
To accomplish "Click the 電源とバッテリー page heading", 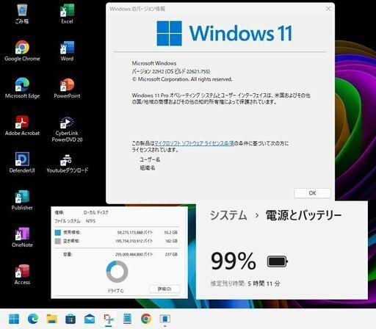I will click(x=303, y=215).
